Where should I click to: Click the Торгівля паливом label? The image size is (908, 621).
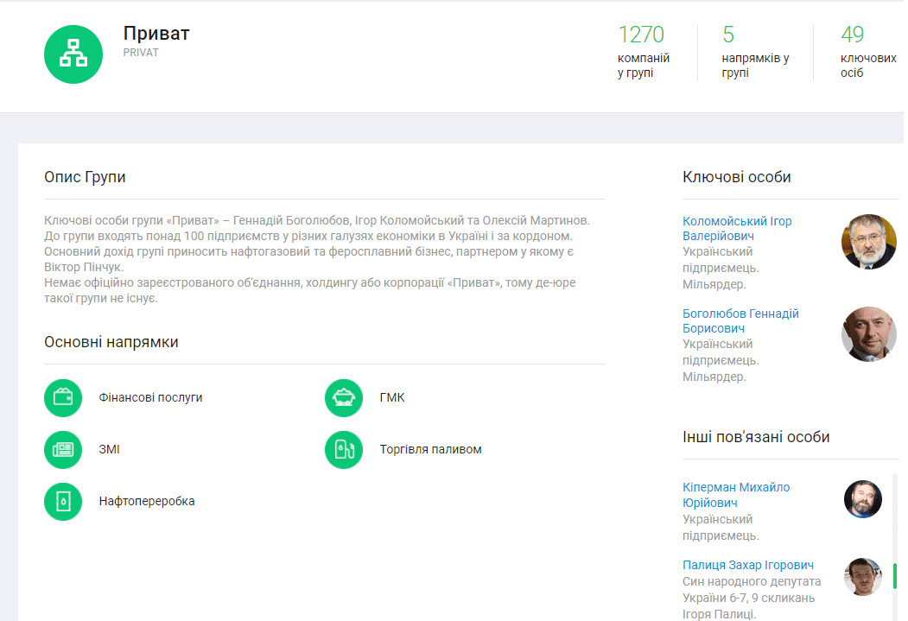[430, 450]
